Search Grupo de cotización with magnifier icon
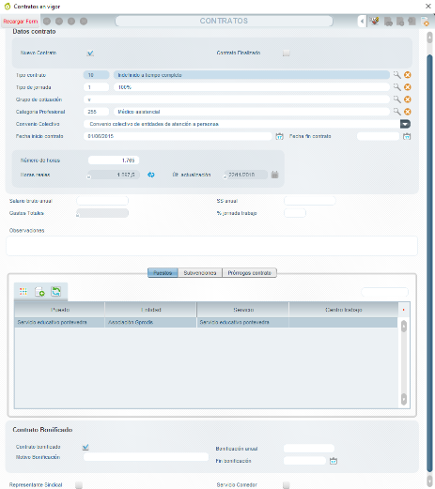The image size is (435, 489). click(396, 99)
